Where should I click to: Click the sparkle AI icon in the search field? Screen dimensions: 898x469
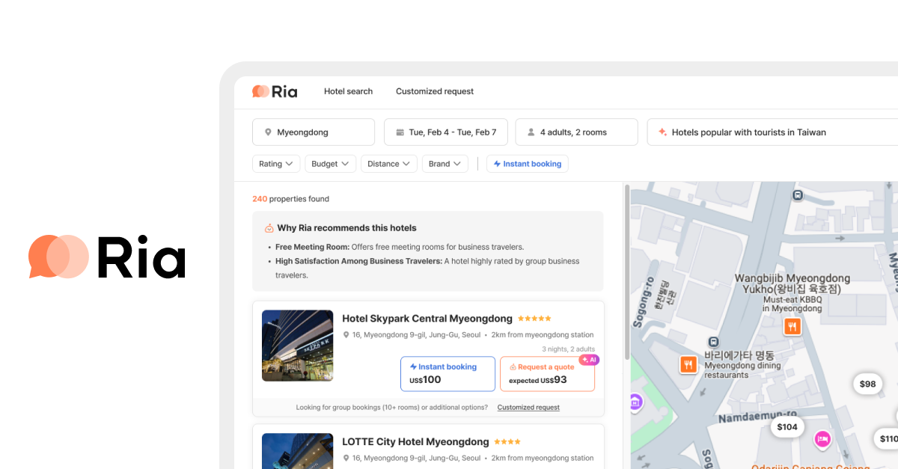click(x=662, y=132)
